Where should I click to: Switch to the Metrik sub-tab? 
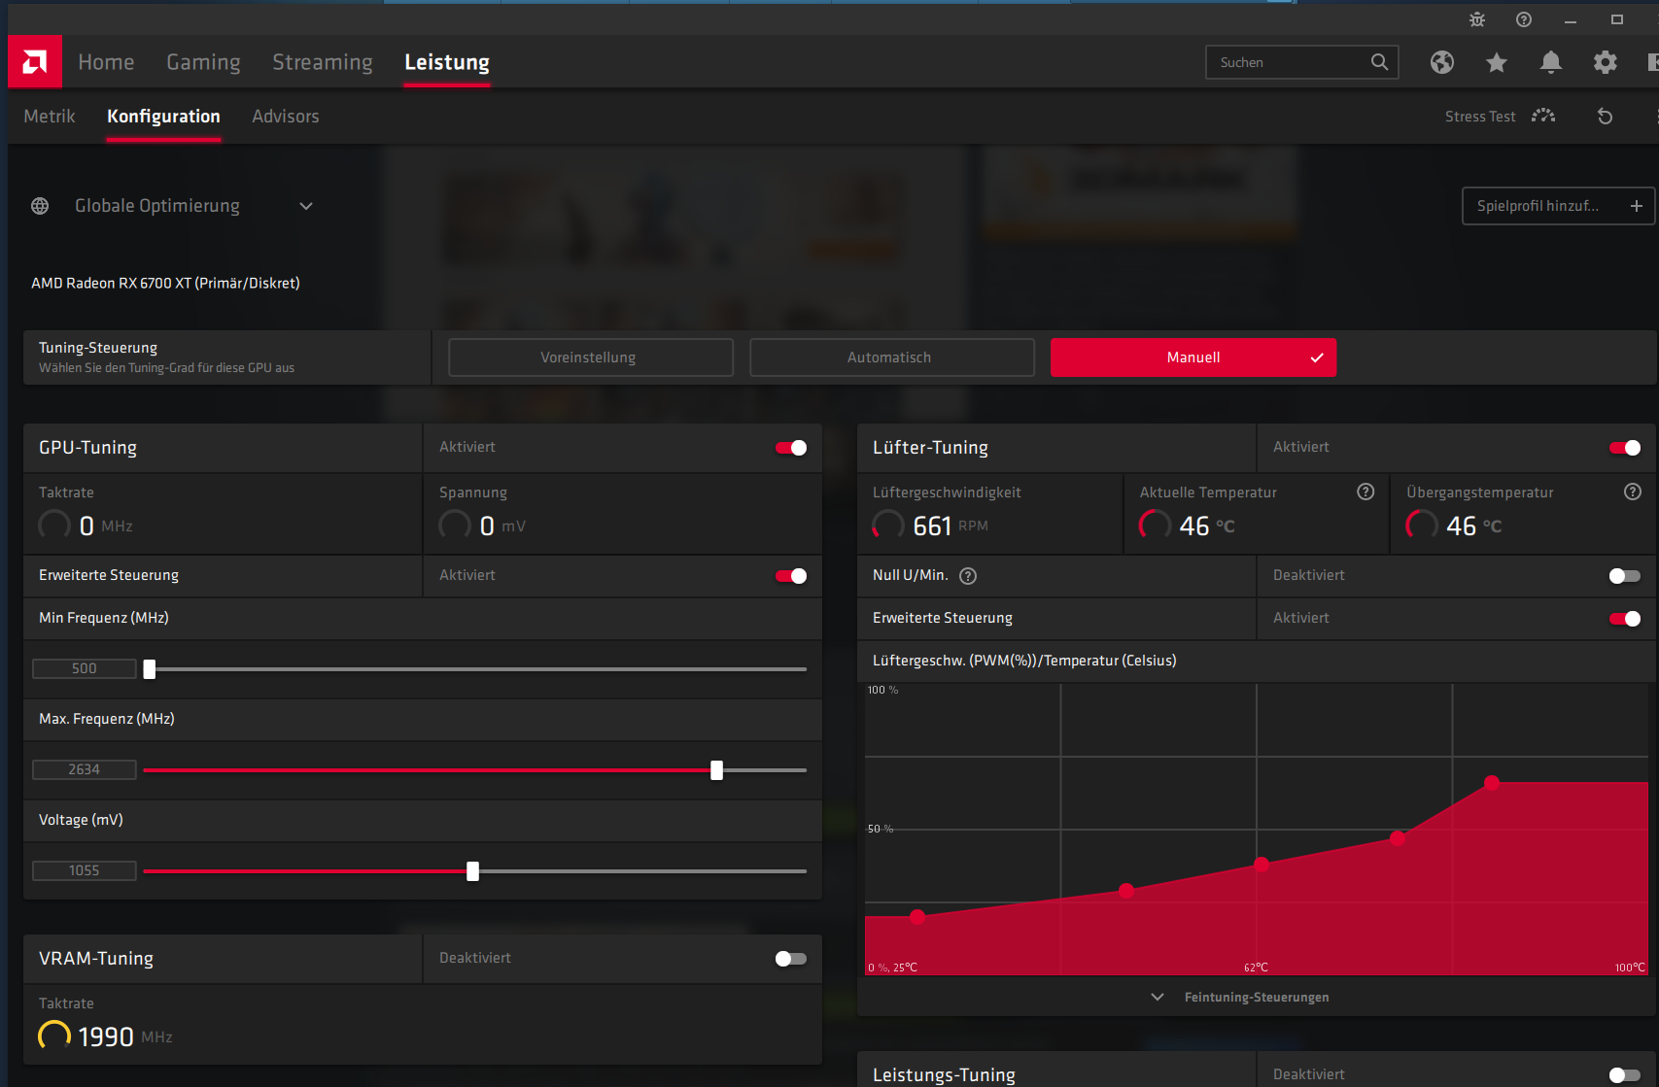click(50, 117)
